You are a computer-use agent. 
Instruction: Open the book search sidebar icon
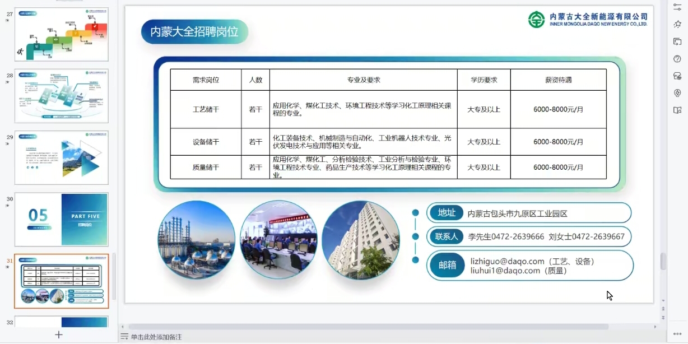click(677, 110)
